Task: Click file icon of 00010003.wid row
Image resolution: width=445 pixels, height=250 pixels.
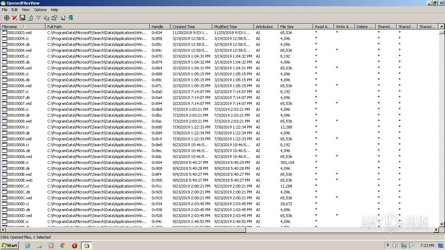Action: click(5, 33)
